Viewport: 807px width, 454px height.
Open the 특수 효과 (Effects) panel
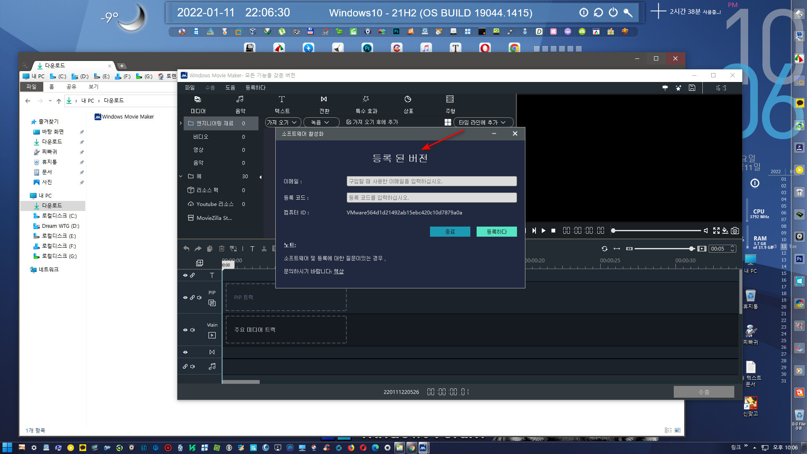point(366,104)
